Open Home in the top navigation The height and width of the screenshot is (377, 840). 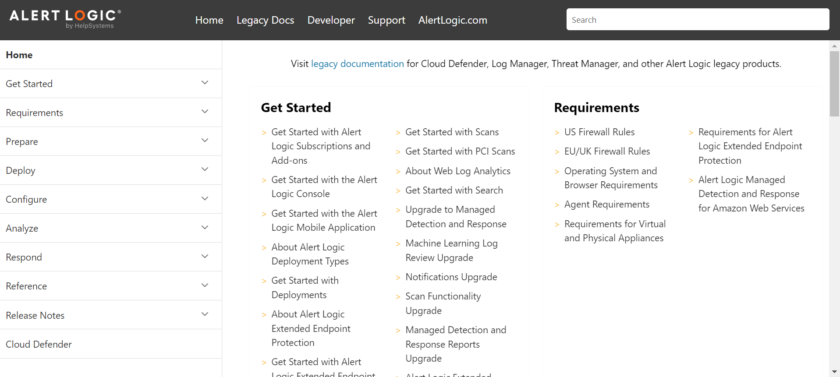point(209,20)
